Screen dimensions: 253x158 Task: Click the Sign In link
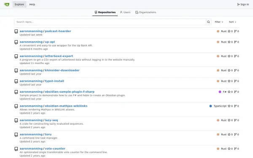point(243,4)
